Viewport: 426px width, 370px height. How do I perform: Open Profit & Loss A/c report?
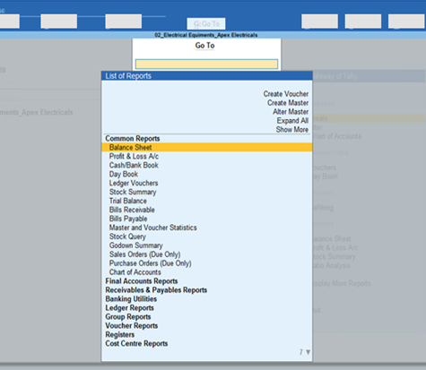[134, 156]
